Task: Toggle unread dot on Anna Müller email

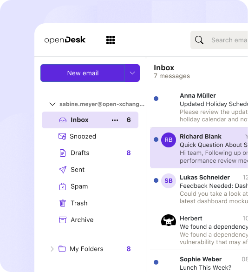Action: pyautogui.click(x=156, y=99)
